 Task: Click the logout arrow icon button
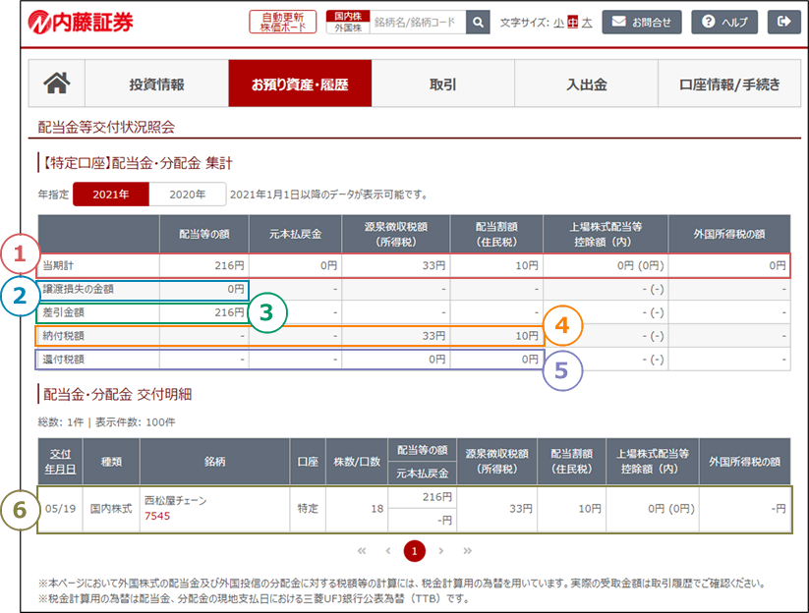(782, 22)
